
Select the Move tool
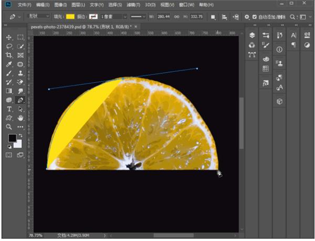pyautogui.click(x=8, y=37)
